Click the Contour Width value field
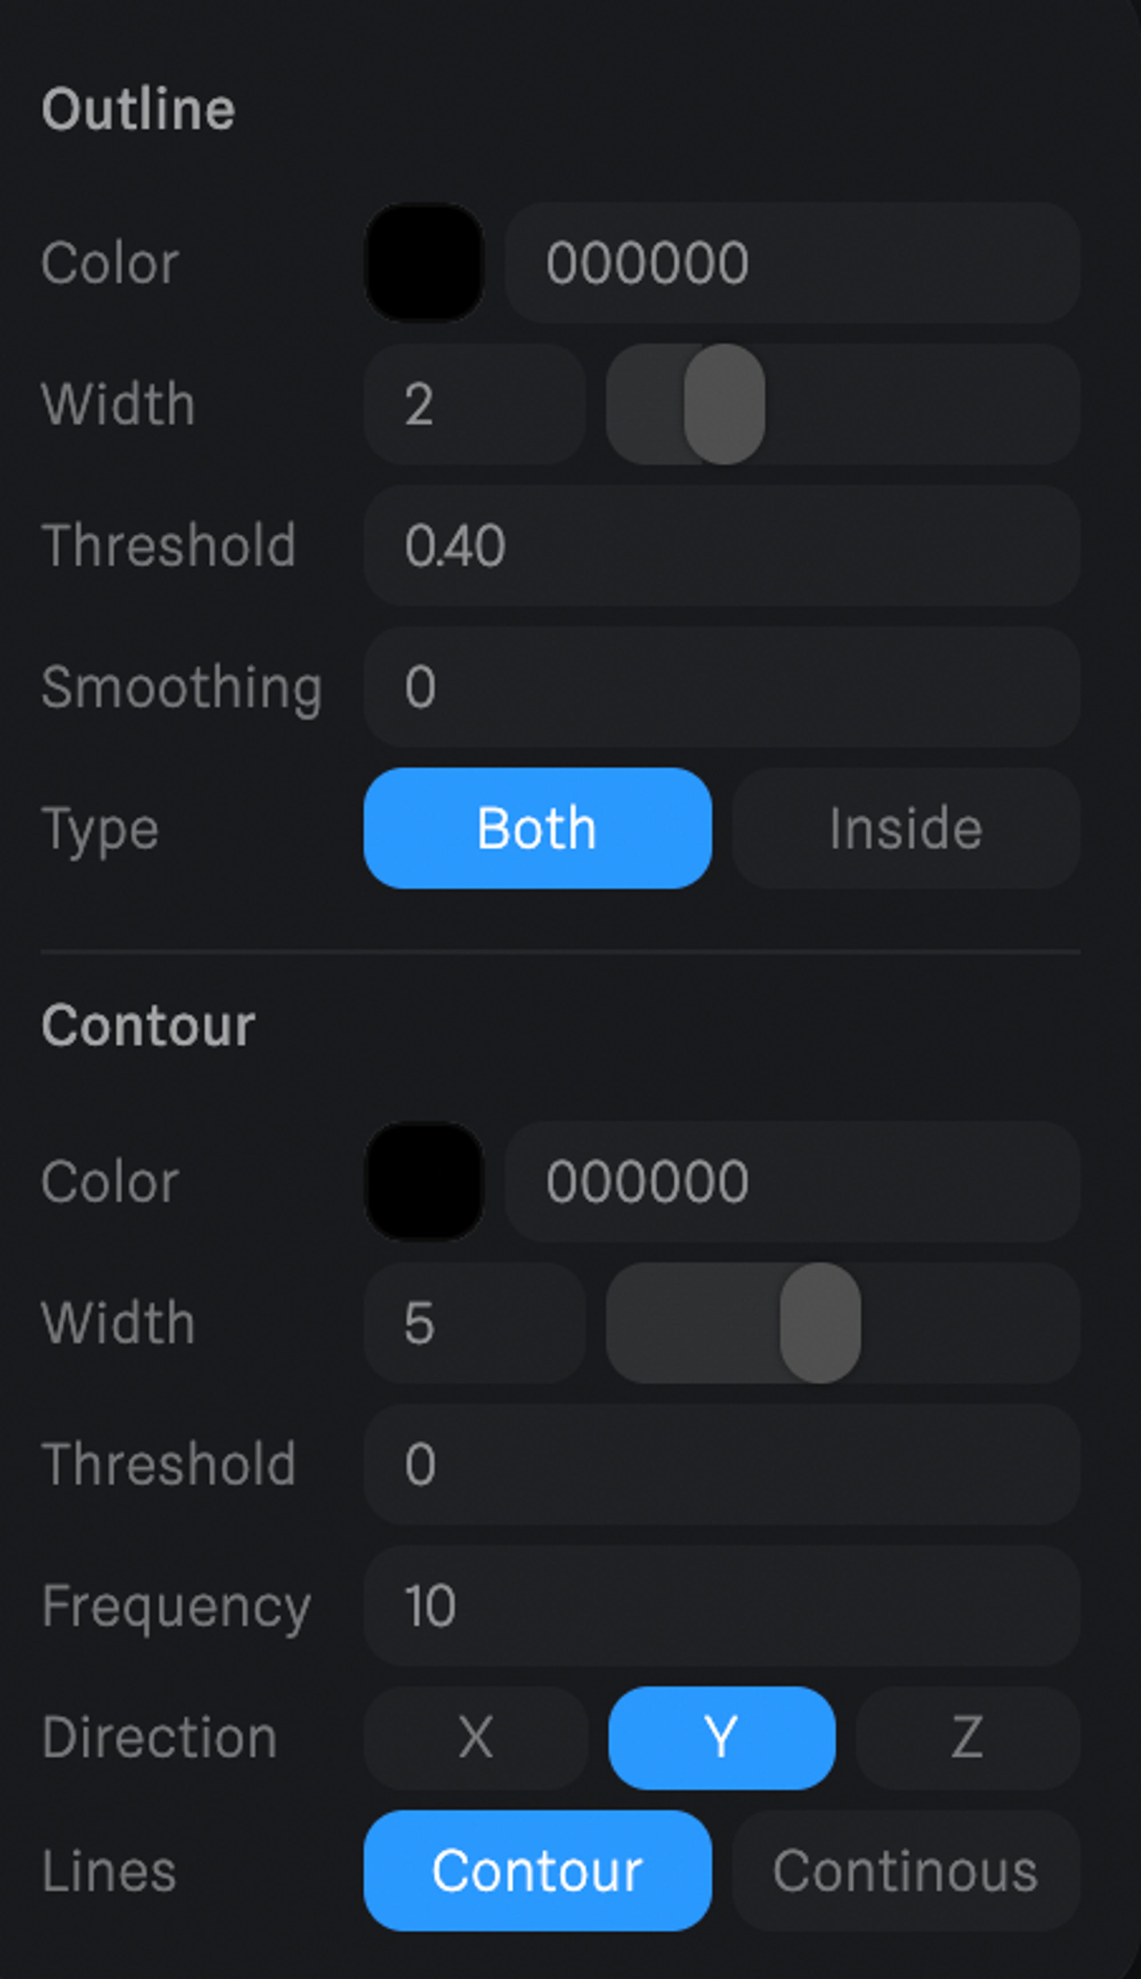 [474, 1322]
